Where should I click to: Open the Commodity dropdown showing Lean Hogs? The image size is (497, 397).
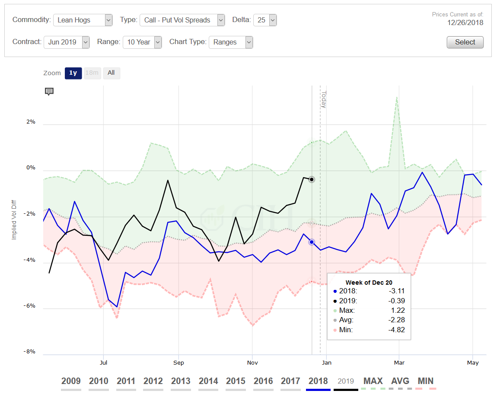[83, 20]
